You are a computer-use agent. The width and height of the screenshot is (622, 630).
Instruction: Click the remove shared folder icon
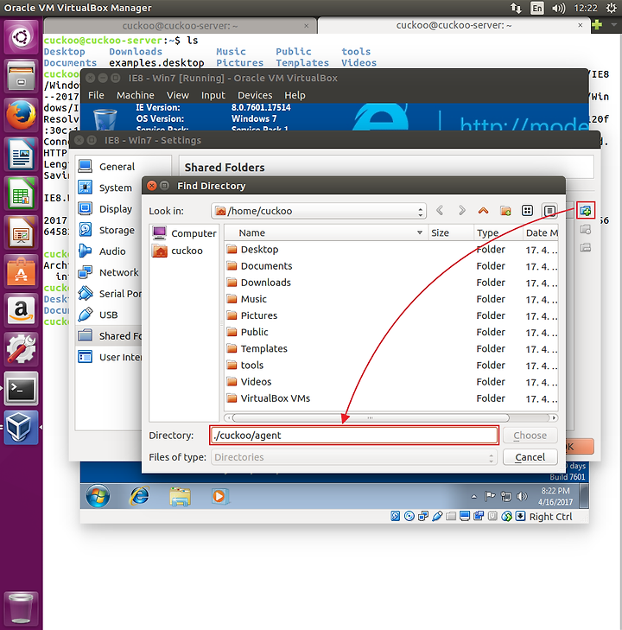(x=586, y=247)
